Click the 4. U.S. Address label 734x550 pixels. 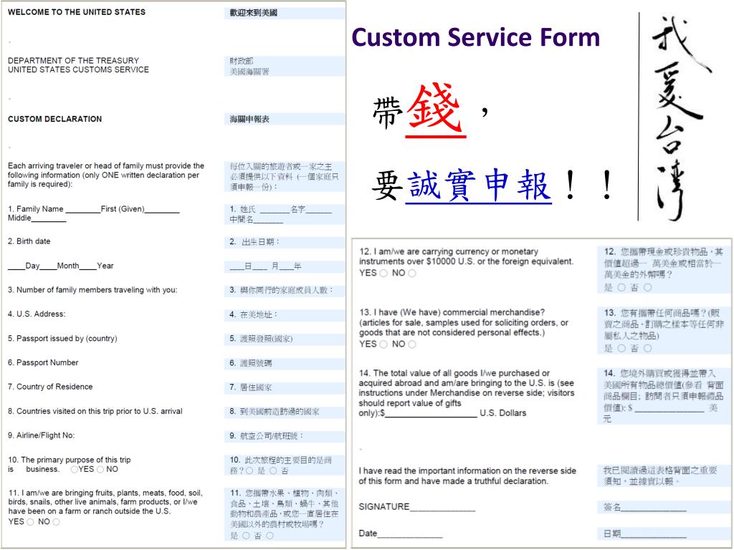pos(37,314)
